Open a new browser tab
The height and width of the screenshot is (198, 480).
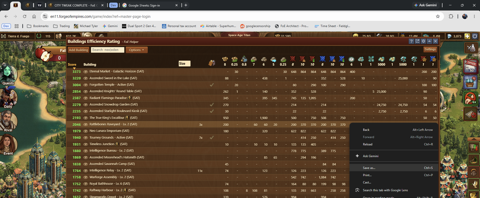[x=186, y=5]
